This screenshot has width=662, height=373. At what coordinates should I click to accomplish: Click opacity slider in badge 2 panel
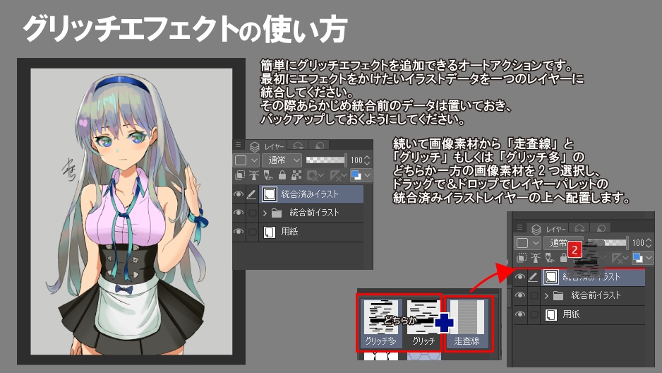click(607, 242)
